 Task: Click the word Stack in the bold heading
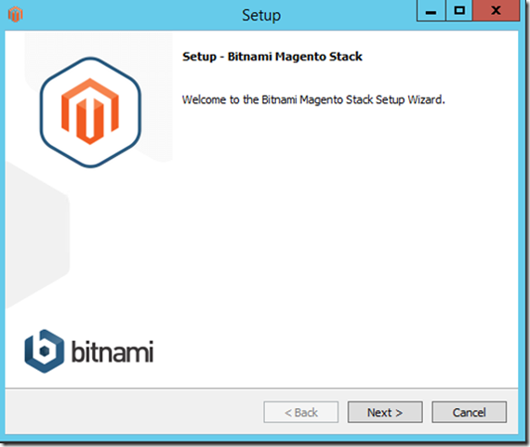click(x=346, y=57)
